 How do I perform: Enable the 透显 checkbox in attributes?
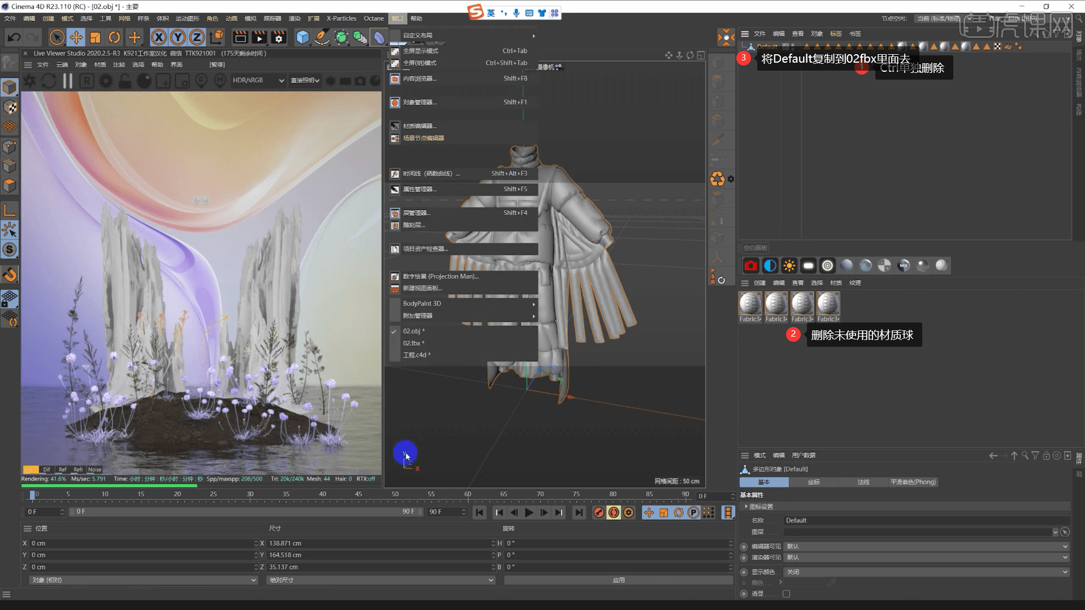[786, 593]
